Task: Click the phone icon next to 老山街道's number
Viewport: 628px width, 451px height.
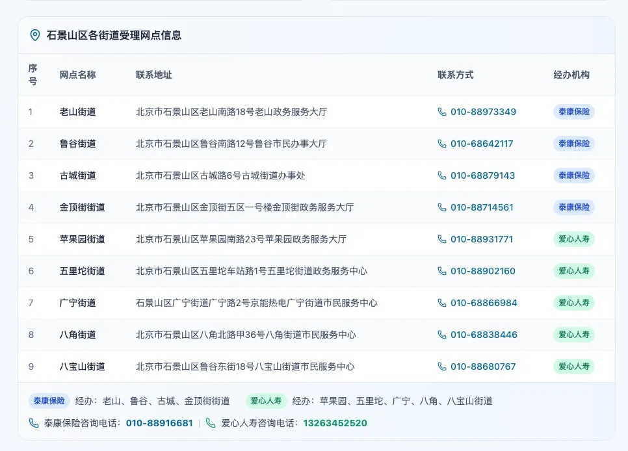Action: click(x=442, y=112)
